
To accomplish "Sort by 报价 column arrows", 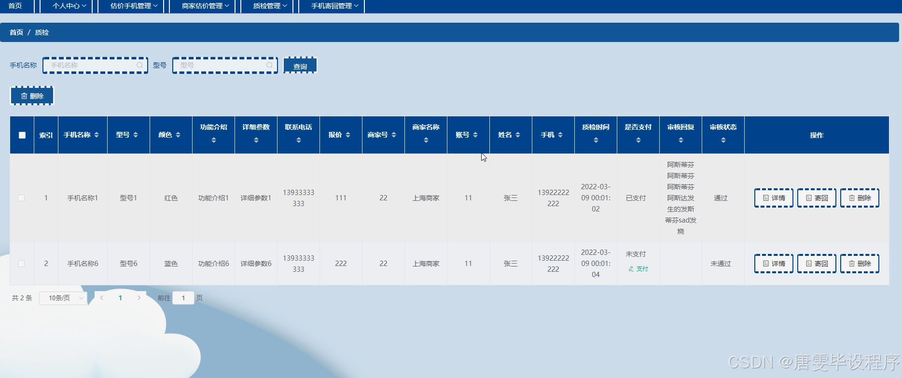I will [x=348, y=135].
